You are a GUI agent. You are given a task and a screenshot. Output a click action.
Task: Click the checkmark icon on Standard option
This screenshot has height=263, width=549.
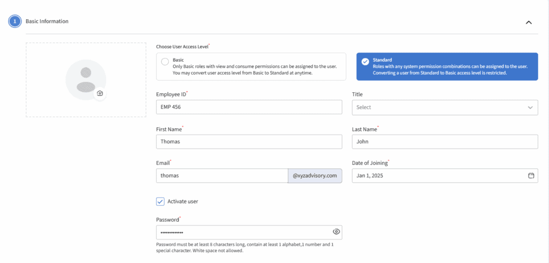365,61
